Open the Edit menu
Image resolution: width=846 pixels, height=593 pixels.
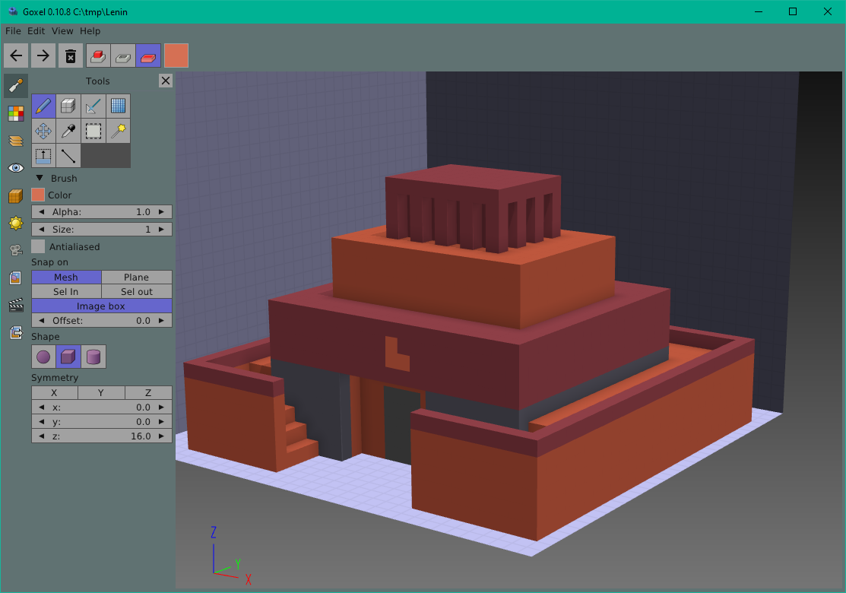click(36, 31)
